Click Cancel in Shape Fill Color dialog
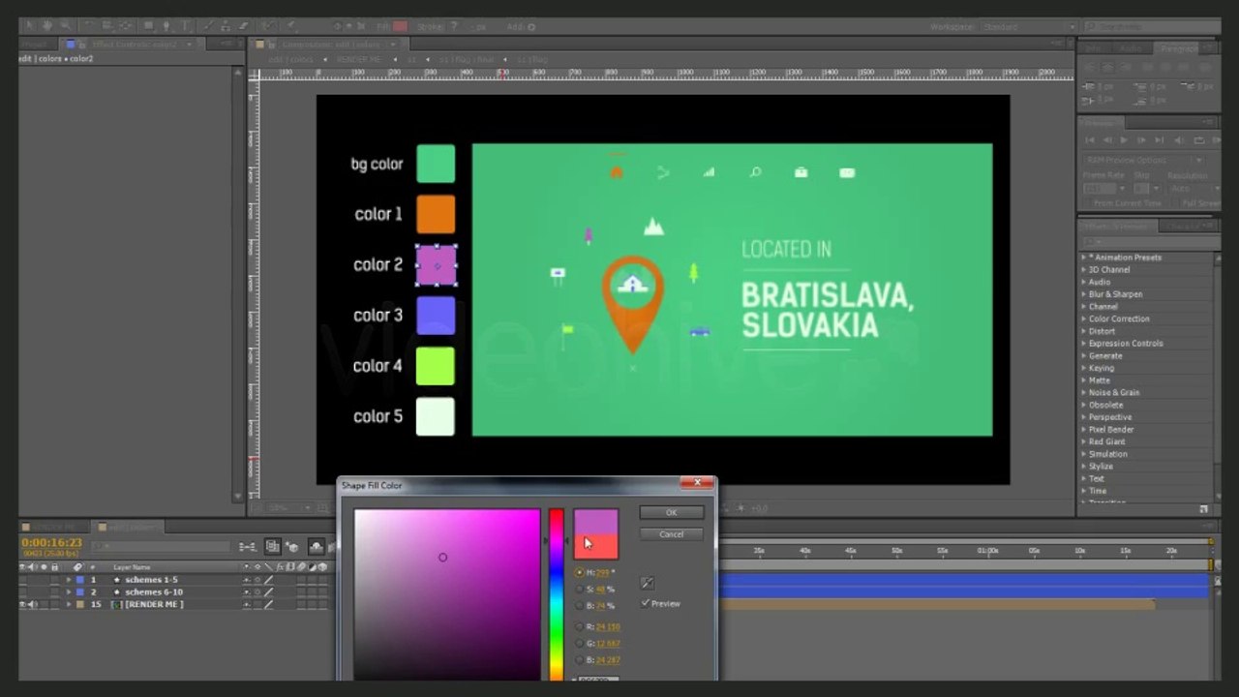This screenshot has height=697, width=1239. 671,534
